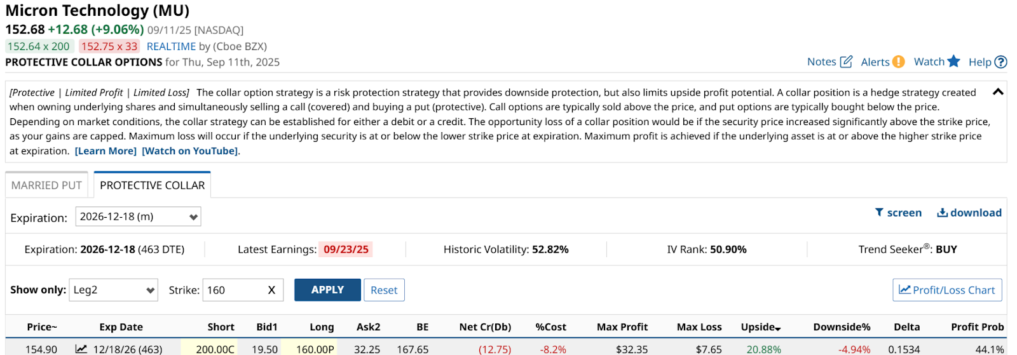Click into the Strike input field
The image size is (1017, 355).
pos(235,290)
